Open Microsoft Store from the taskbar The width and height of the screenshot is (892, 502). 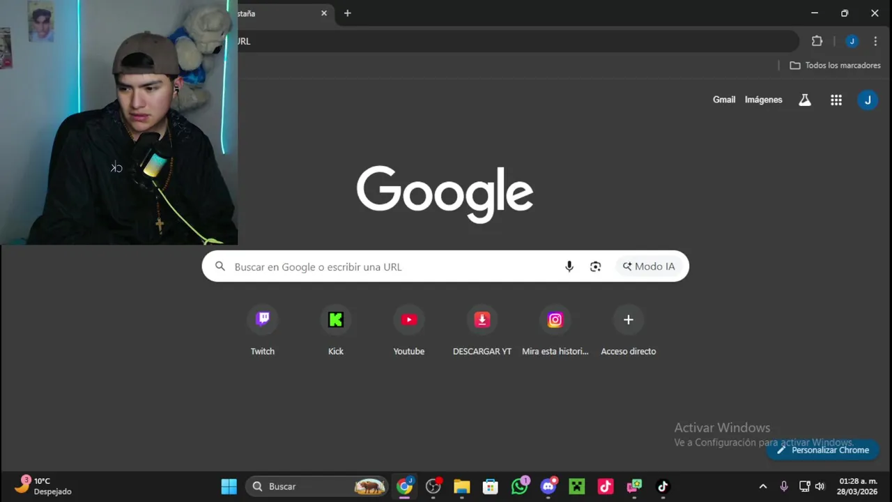point(491,486)
